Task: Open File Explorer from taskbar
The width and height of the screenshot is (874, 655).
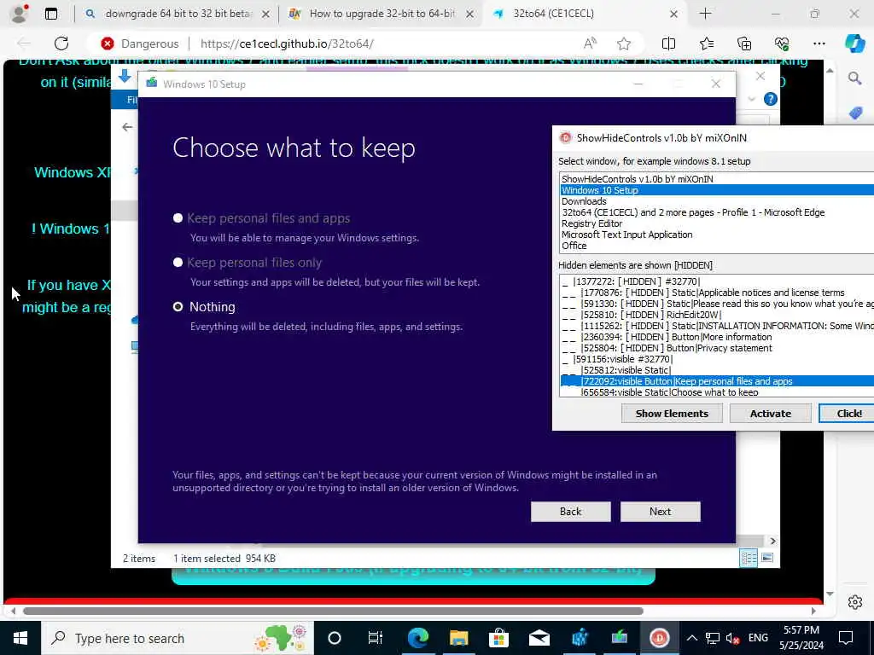Action: coord(458,638)
